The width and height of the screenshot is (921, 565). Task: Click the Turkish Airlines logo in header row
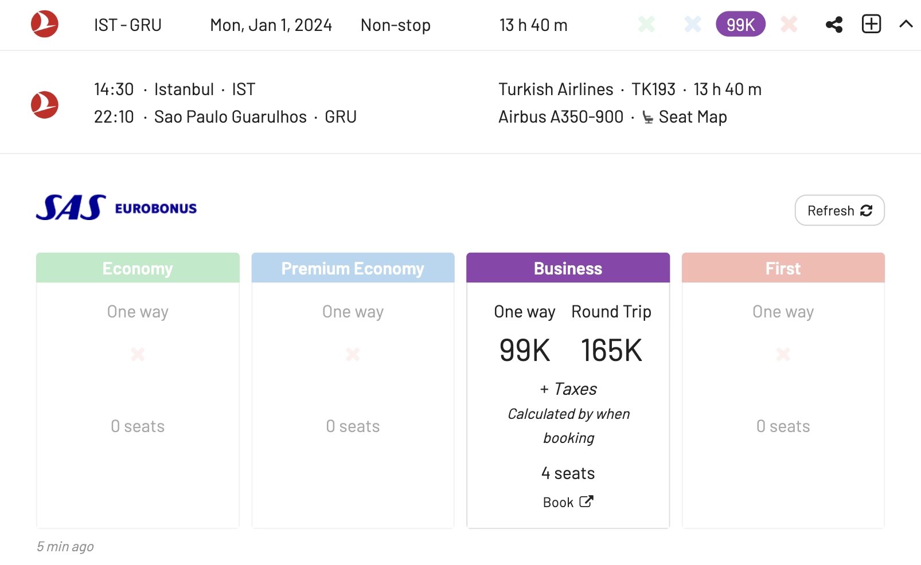[x=45, y=24]
